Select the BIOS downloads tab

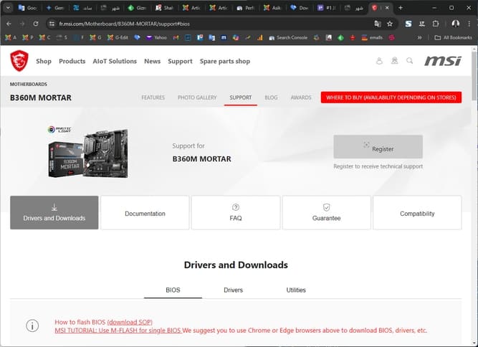point(173,290)
